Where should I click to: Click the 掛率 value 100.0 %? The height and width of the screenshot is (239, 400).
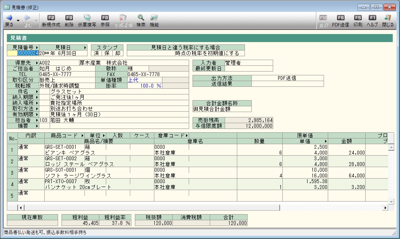(x=144, y=86)
